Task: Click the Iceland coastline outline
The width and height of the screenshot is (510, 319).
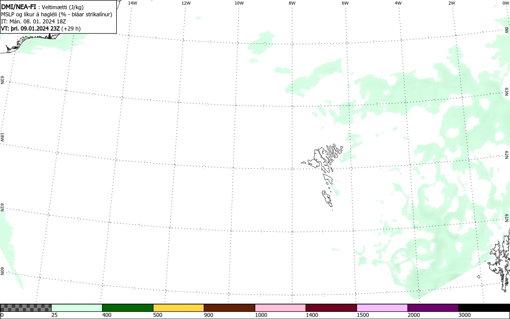Action: 31,43
